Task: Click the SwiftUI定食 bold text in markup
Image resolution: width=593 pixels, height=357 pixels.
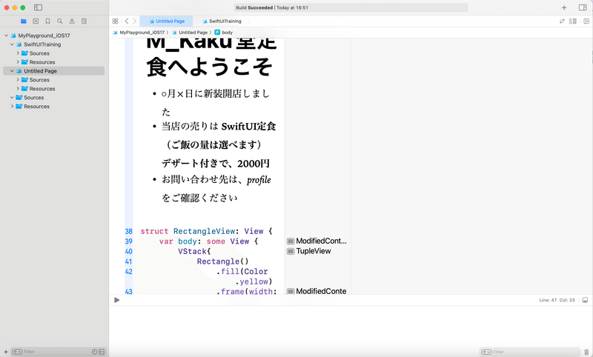Action: point(248,126)
